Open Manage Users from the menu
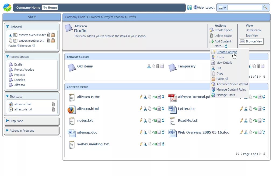The width and height of the screenshot is (273, 176). pyautogui.click(x=226, y=95)
